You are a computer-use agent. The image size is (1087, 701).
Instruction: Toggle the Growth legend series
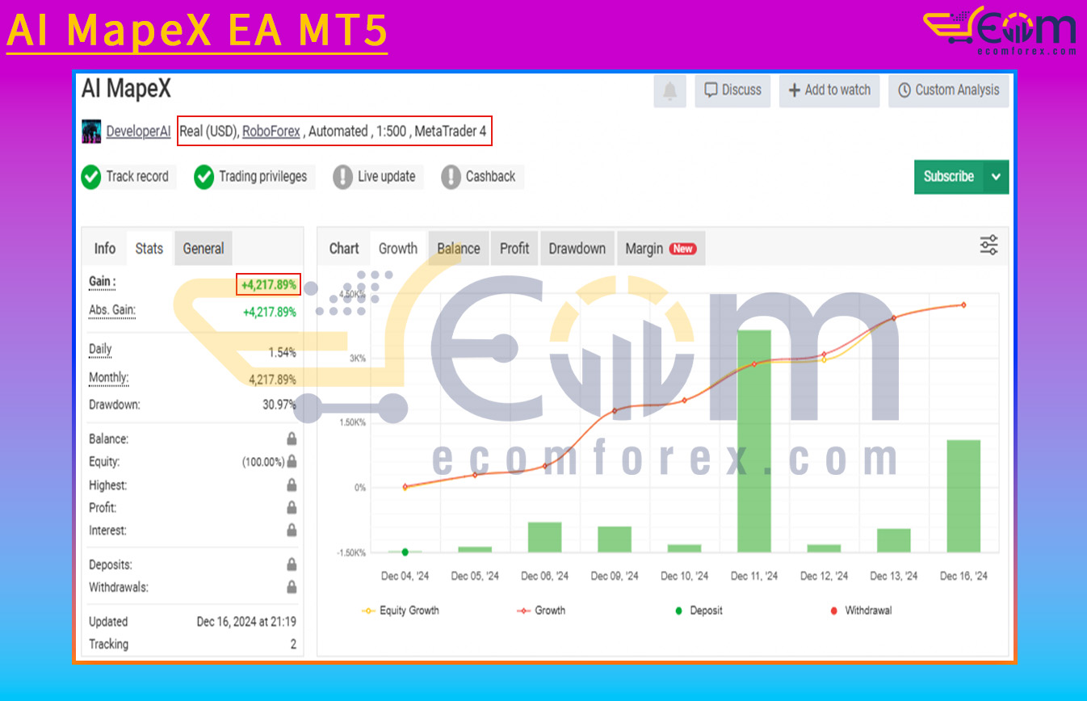coord(541,611)
